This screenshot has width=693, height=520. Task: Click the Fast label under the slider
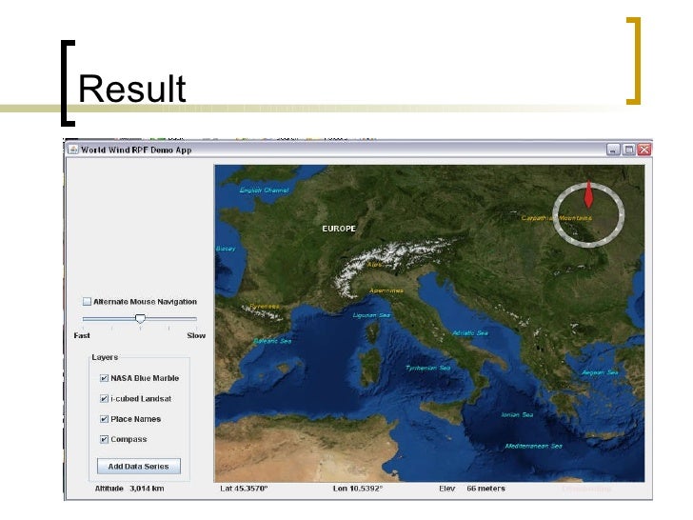point(82,335)
